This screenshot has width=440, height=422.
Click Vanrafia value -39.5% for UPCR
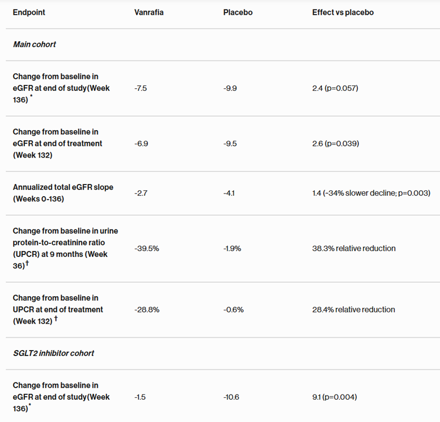coord(147,248)
